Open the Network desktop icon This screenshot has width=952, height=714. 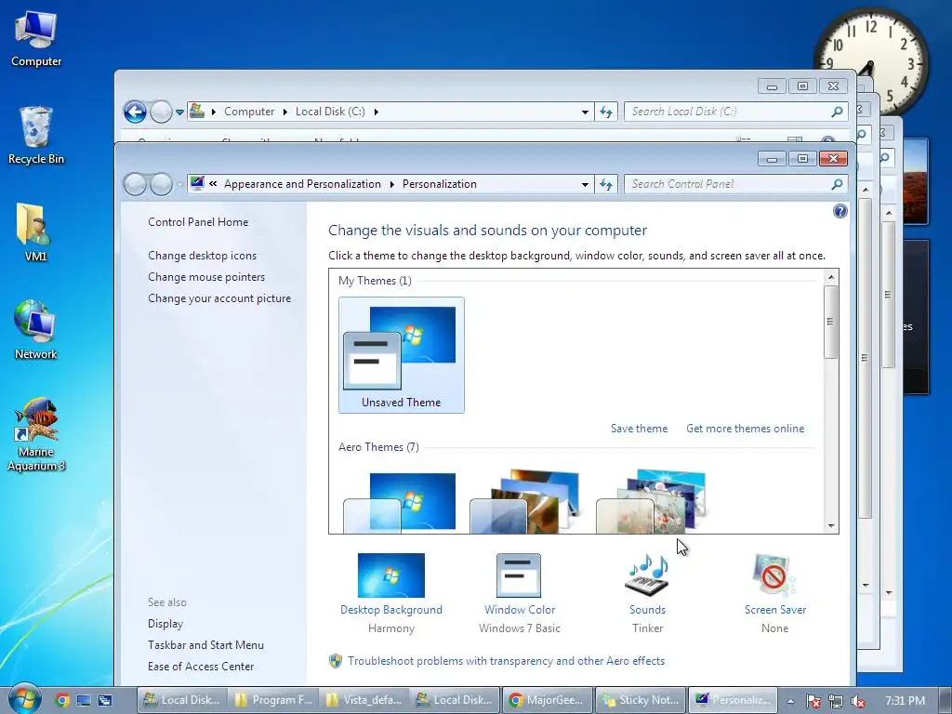[x=35, y=330]
